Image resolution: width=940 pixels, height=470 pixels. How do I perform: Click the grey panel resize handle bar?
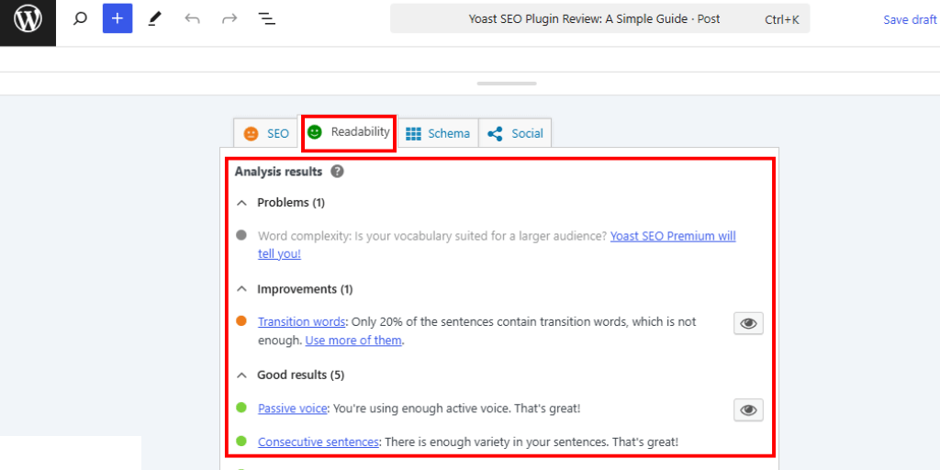(x=507, y=84)
